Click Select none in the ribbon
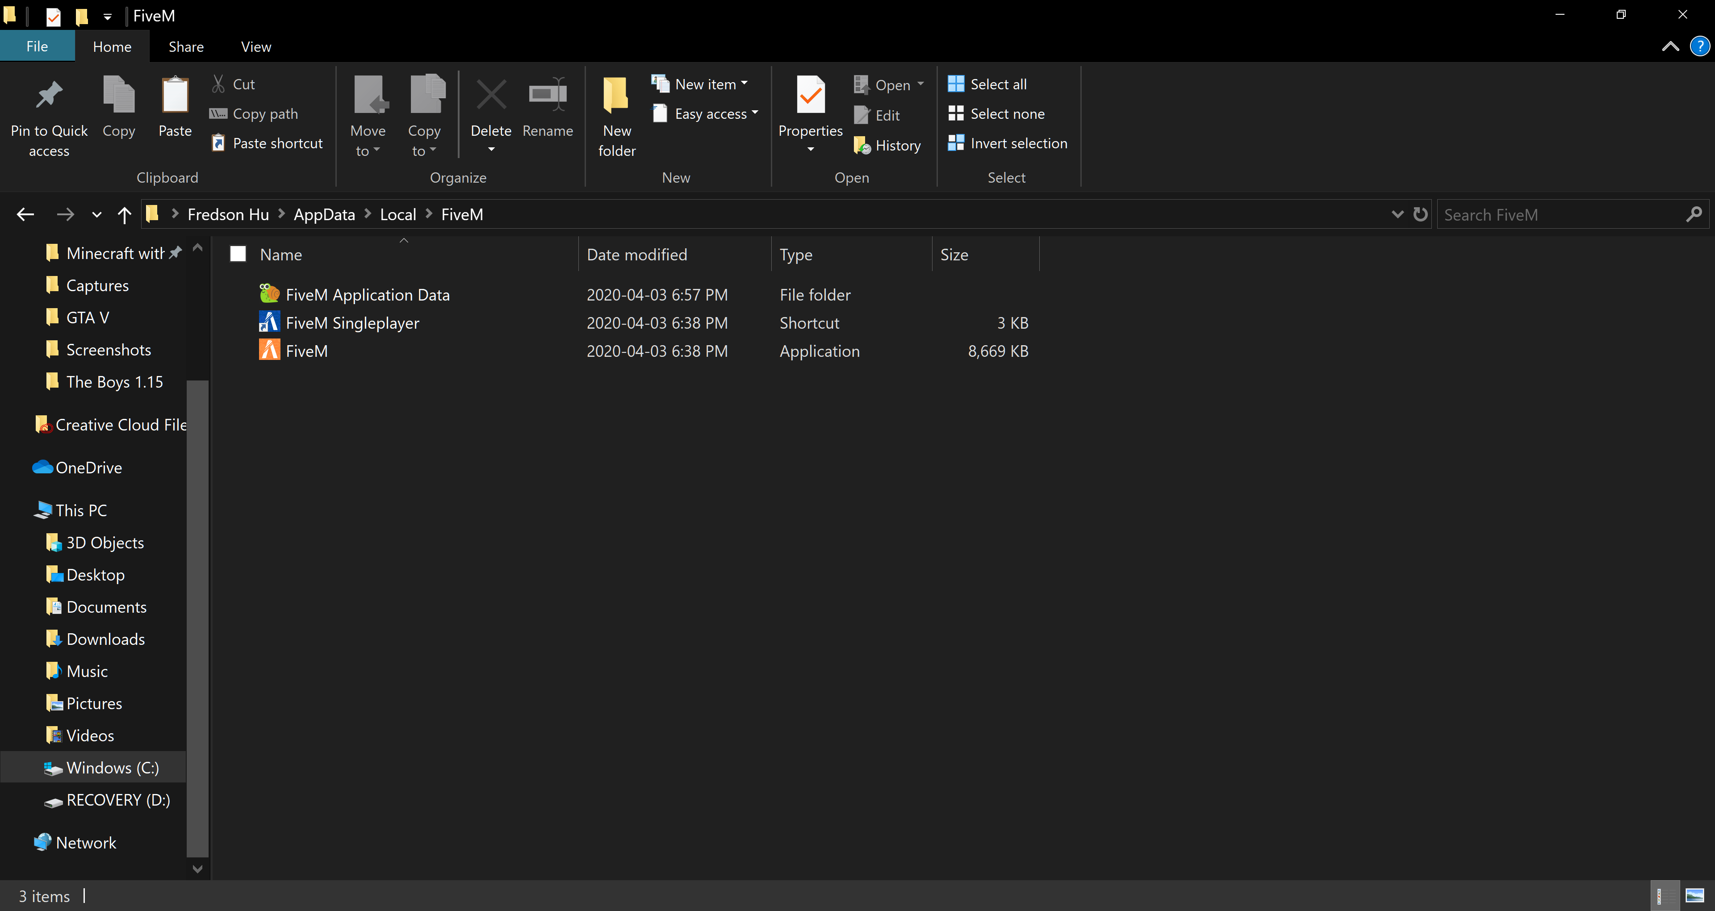Image resolution: width=1715 pixels, height=911 pixels. (x=996, y=114)
